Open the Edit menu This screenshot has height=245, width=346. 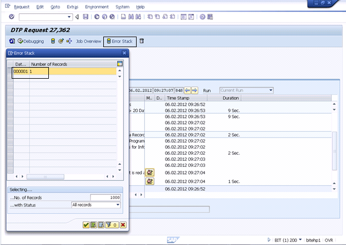[x=40, y=7]
